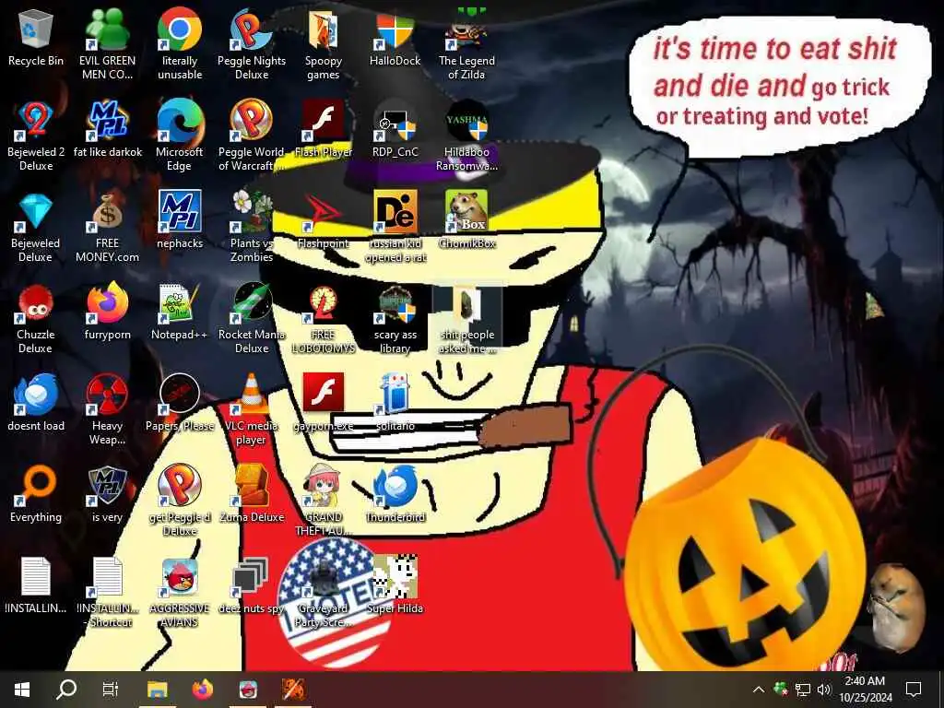This screenshot has height=708, width=944.
Task: Open Firefox from the taskbar
Action: click(x=202, y=690)
